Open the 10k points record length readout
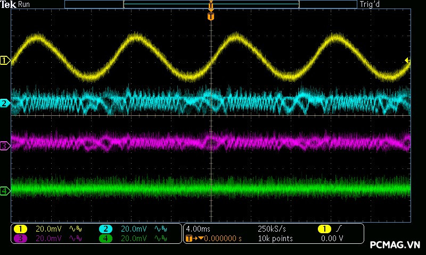The width and height of the screenshot is (426, 255). 275,239
